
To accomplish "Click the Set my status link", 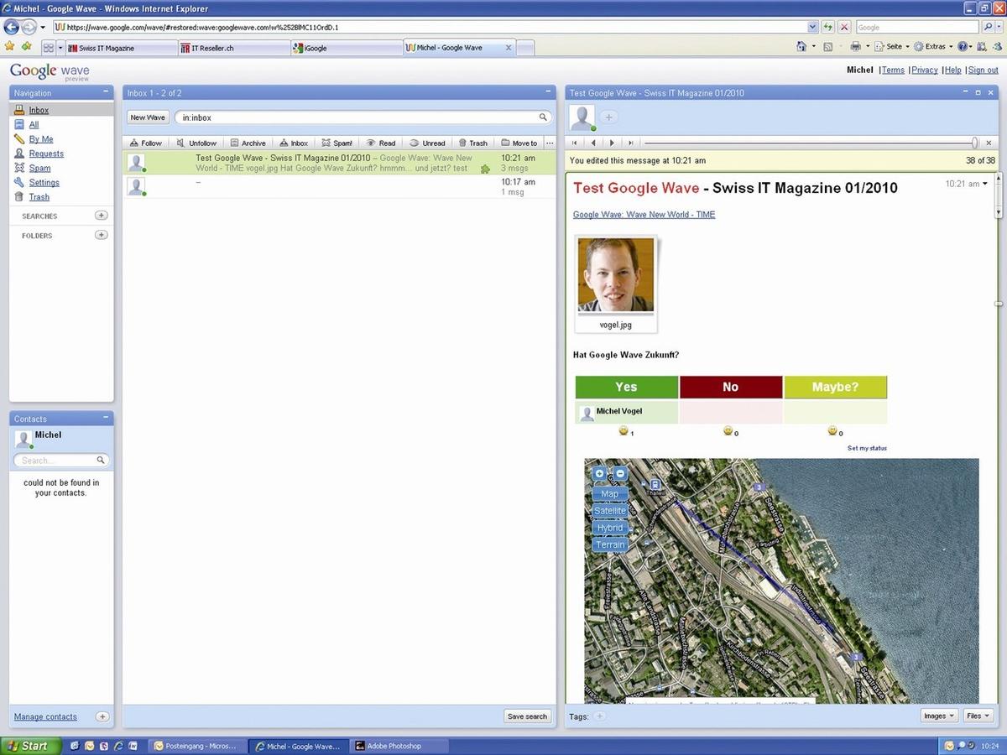I will pos(867,448).
